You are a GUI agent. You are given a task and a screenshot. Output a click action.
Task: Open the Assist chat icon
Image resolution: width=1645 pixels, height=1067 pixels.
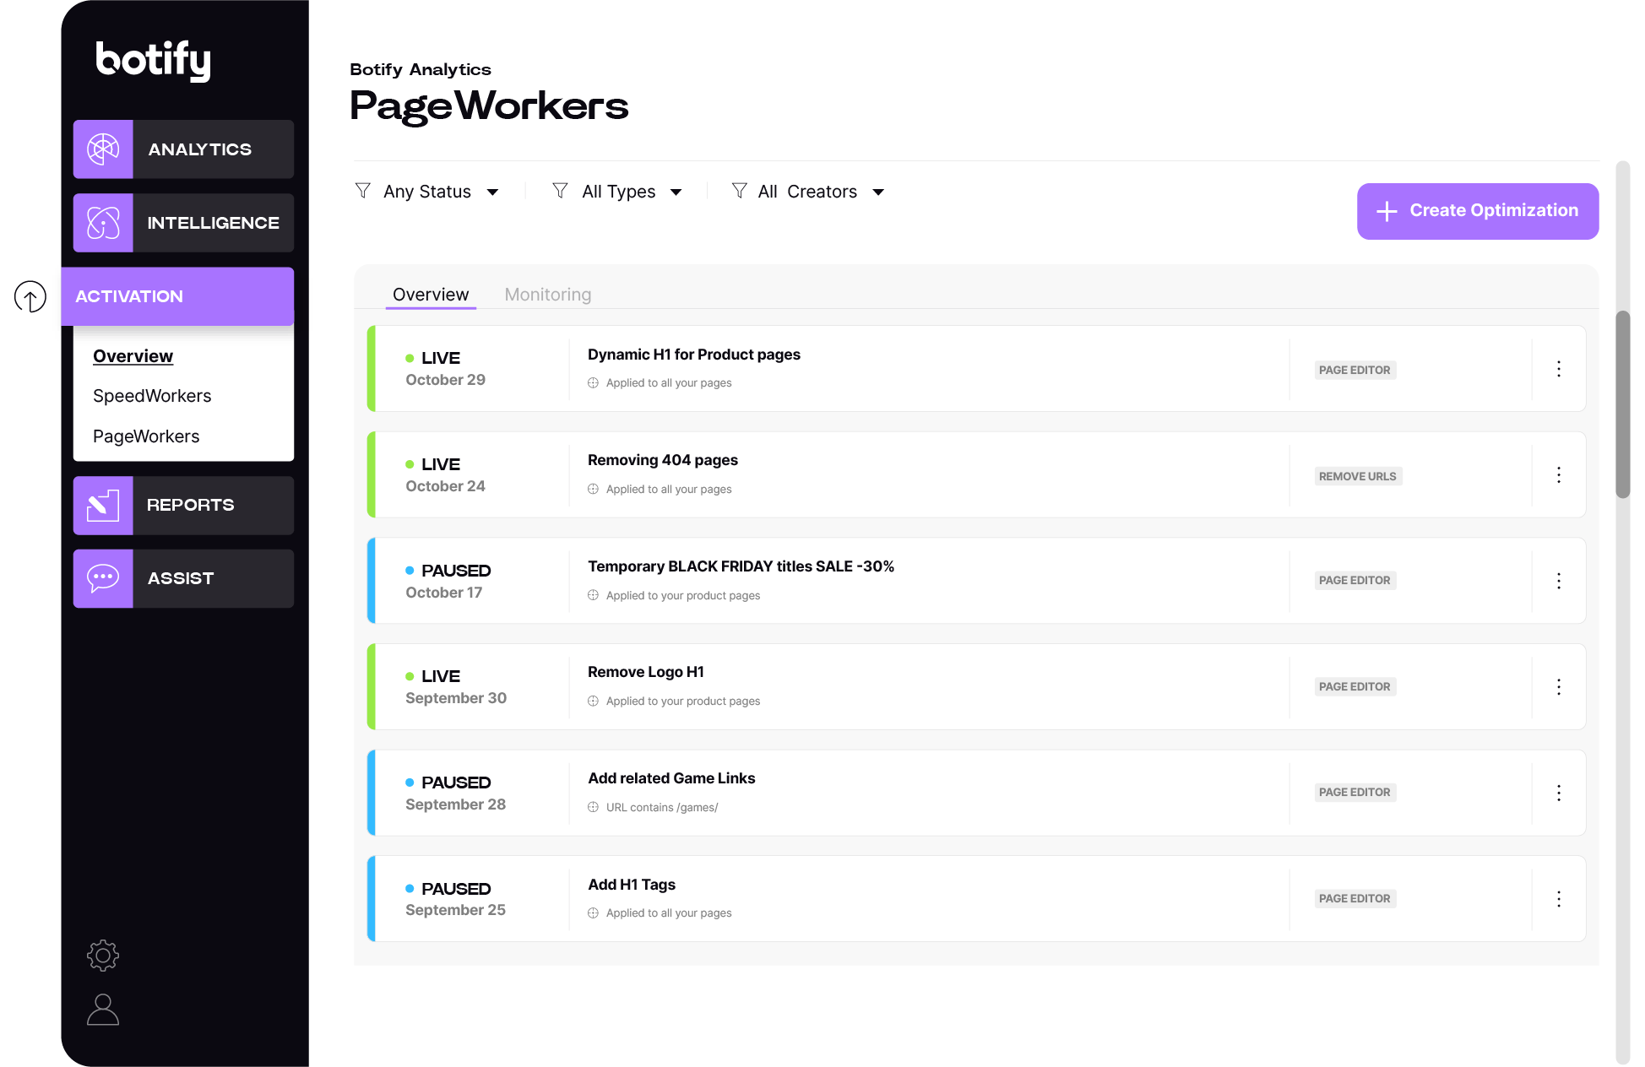tap(102, 578)
